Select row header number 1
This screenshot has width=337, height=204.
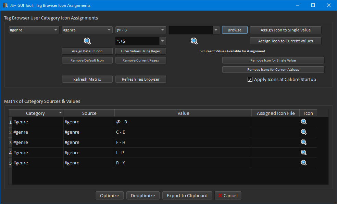(x=10, y=122)
